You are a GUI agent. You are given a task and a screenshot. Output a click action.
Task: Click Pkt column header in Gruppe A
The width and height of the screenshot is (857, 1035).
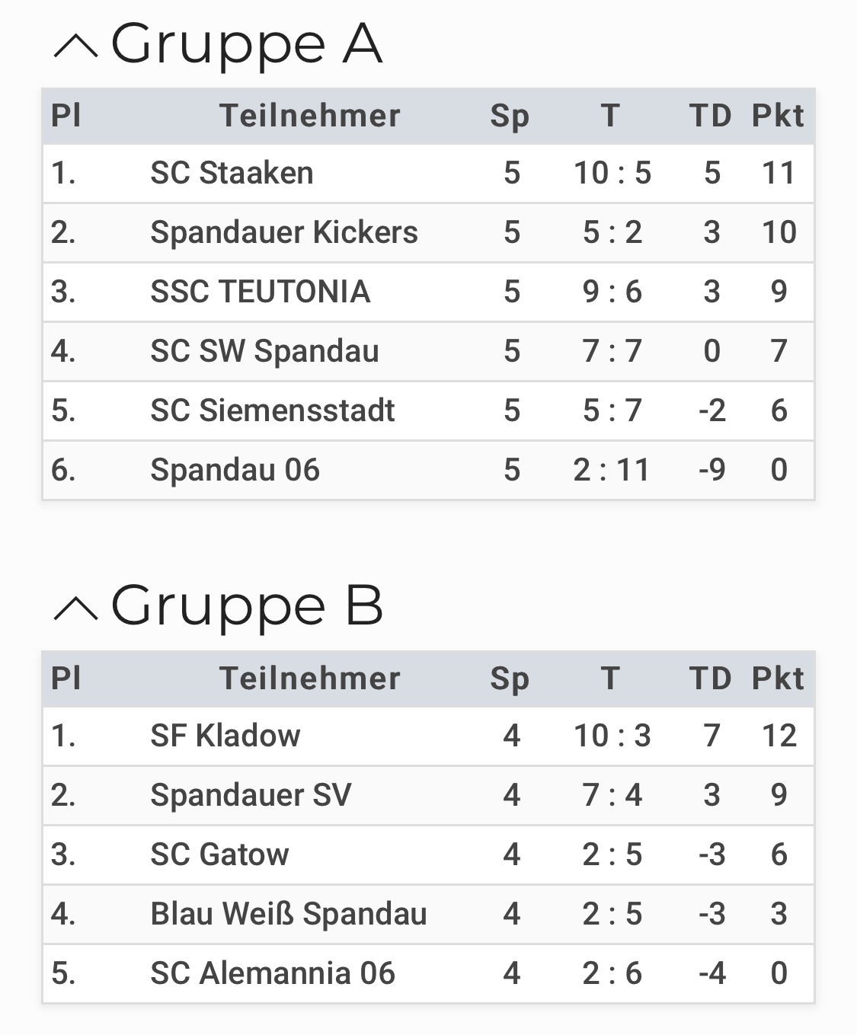click(x=778, y=116)
